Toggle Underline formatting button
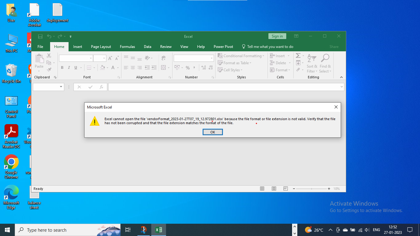Screen dimensions: 420x236 pyautogui.click(x=75, y=68)
